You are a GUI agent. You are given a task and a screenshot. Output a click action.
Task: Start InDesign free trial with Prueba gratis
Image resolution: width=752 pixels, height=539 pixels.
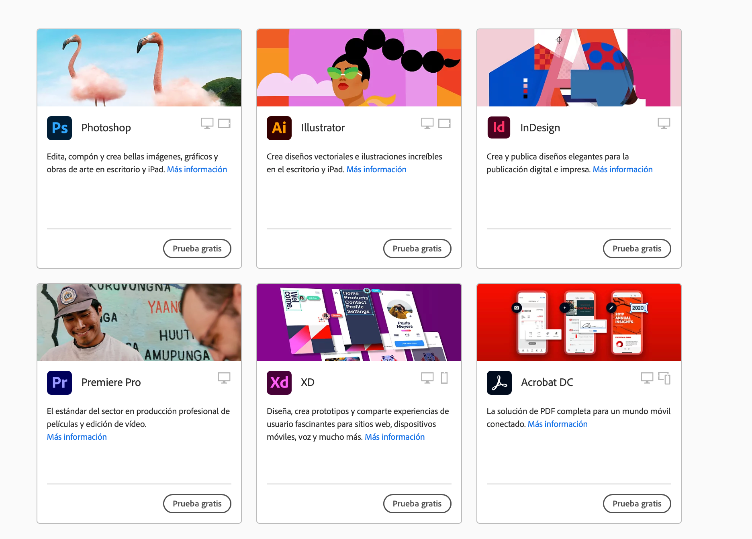(637, 249)
